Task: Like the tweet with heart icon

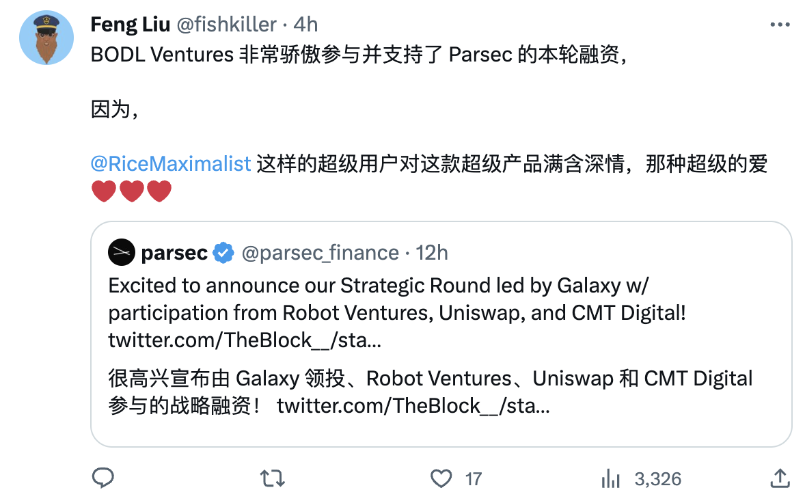Action: (x=441, y=478)
